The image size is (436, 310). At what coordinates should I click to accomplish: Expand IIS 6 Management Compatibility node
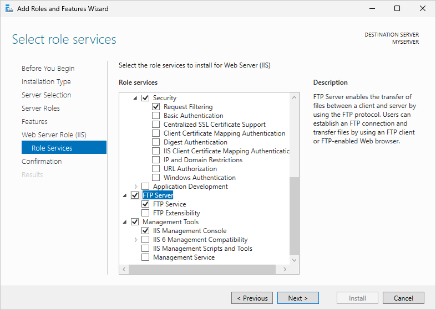click(136, 240)
